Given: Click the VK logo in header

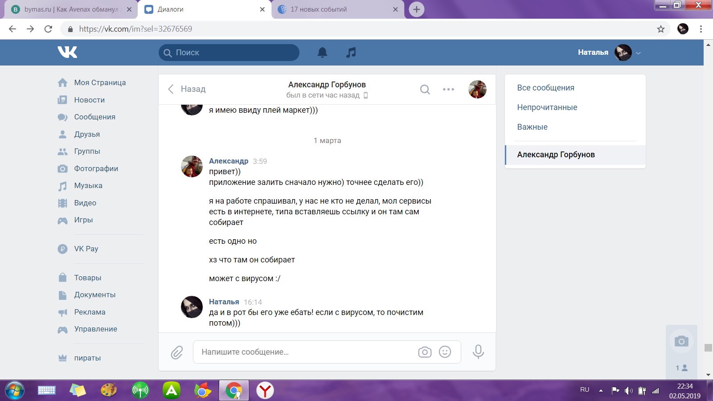Looking at the screenshot, I should pyautogui.click(x=67, y=52).
